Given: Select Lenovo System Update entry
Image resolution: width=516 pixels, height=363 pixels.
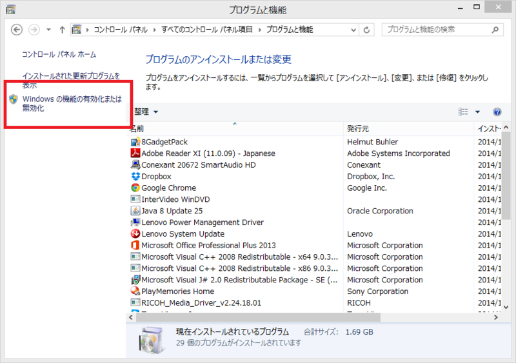Looking at the screenshot, I should click(x=183, y=233).
